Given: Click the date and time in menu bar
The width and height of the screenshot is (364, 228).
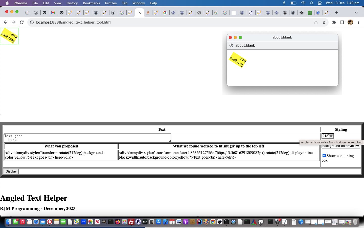Looking at the screenshot, I should pos(342,3).
